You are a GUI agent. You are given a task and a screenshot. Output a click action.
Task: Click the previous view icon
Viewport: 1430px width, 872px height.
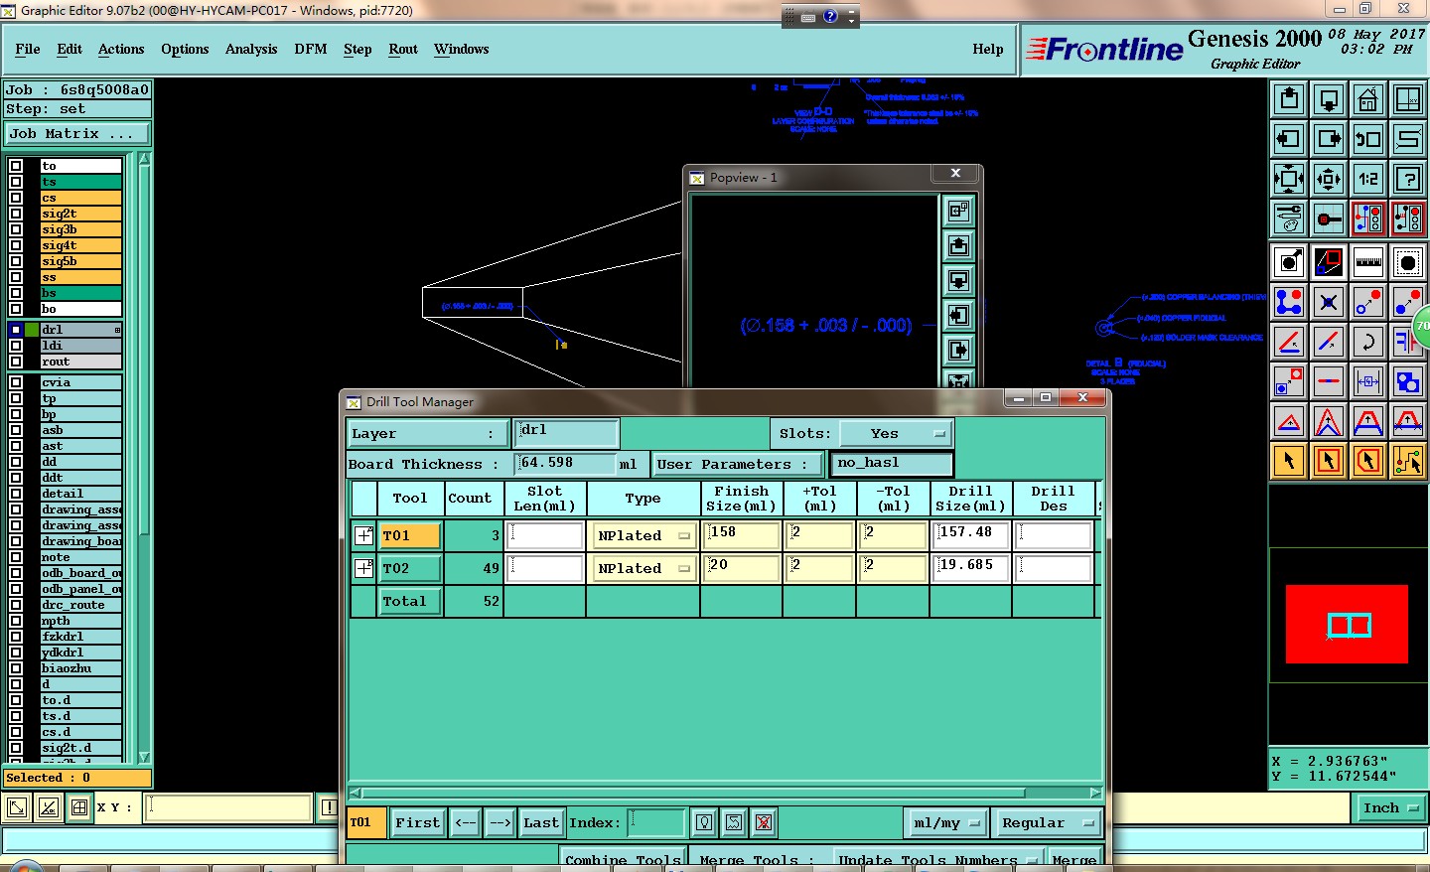1368,139
